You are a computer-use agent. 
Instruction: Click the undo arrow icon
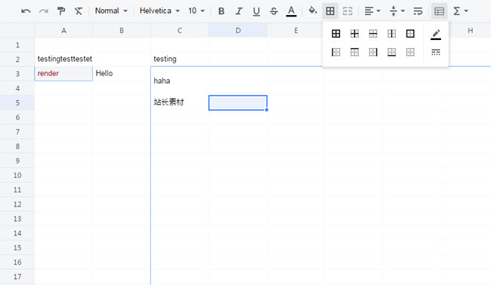tap(26, 11)
